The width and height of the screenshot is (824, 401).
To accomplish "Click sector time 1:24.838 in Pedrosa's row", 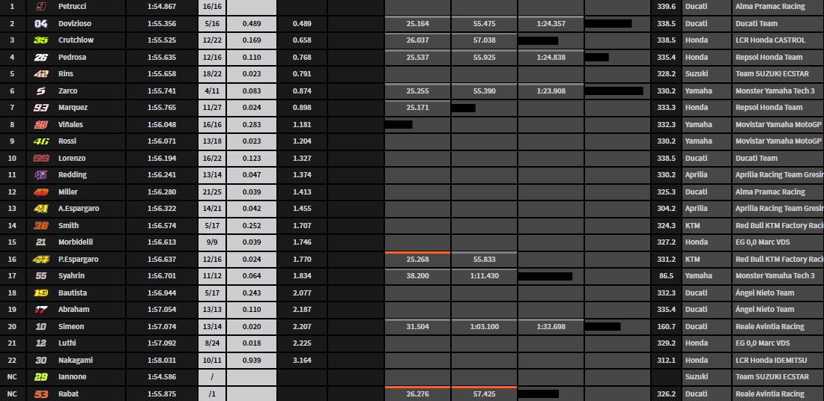I will point(551,57).
